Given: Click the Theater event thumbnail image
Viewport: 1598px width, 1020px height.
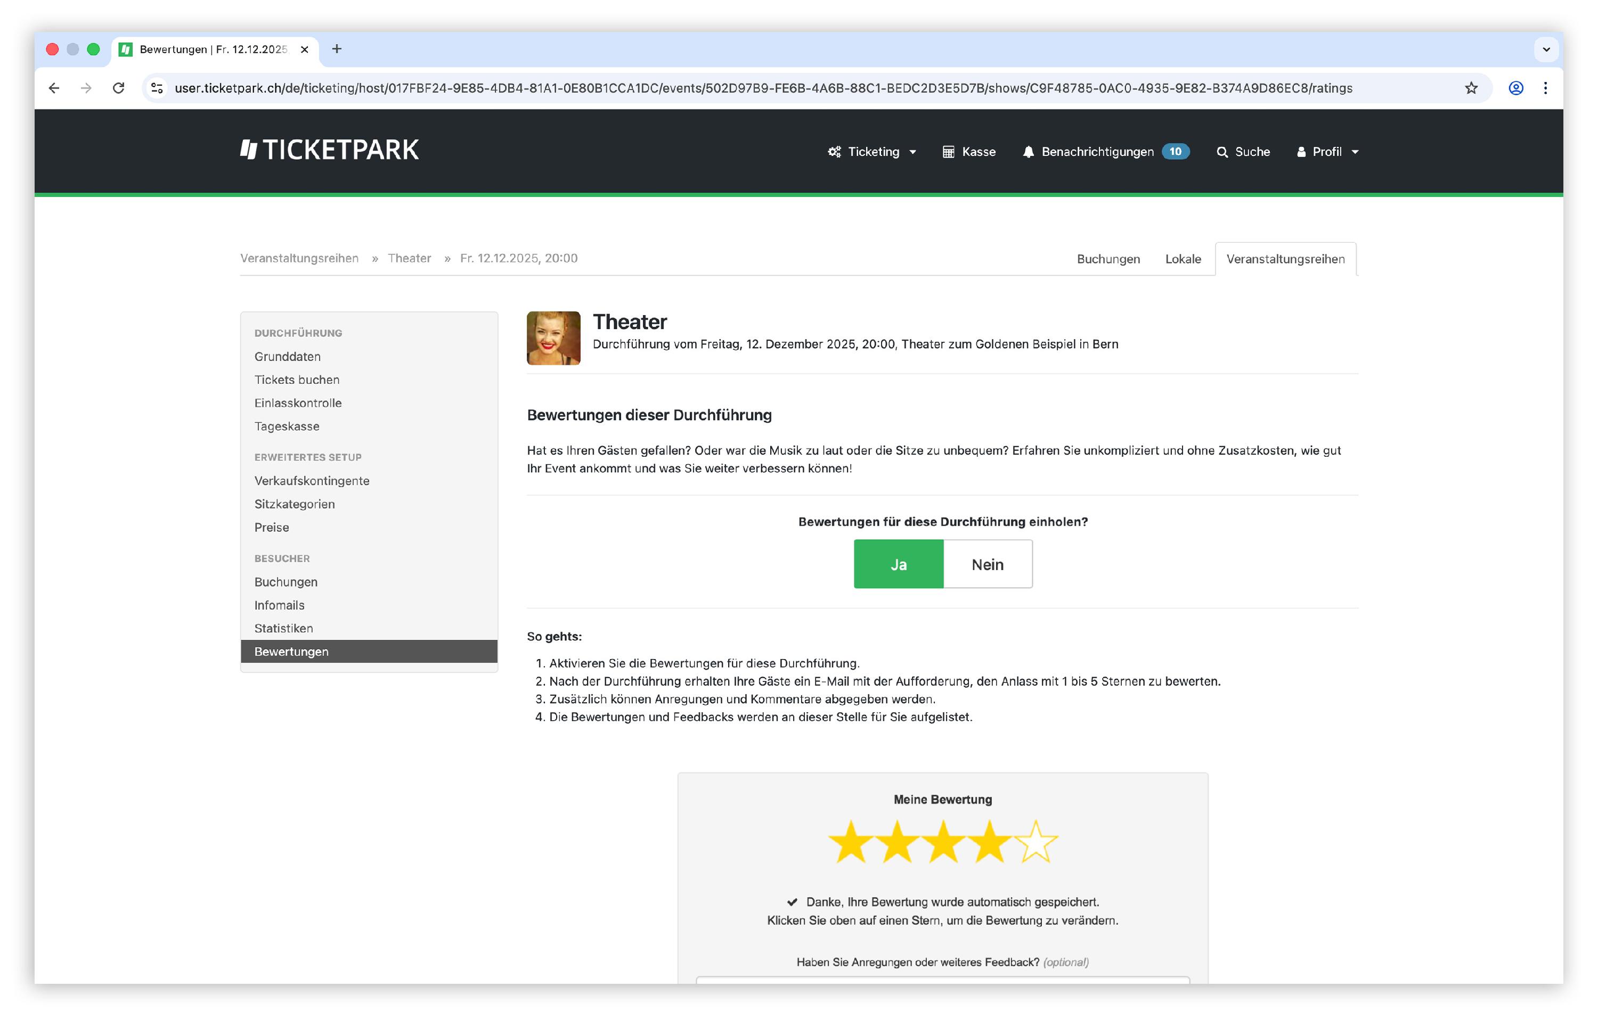Looking at the screenshot, I should [x=553, y=338].
